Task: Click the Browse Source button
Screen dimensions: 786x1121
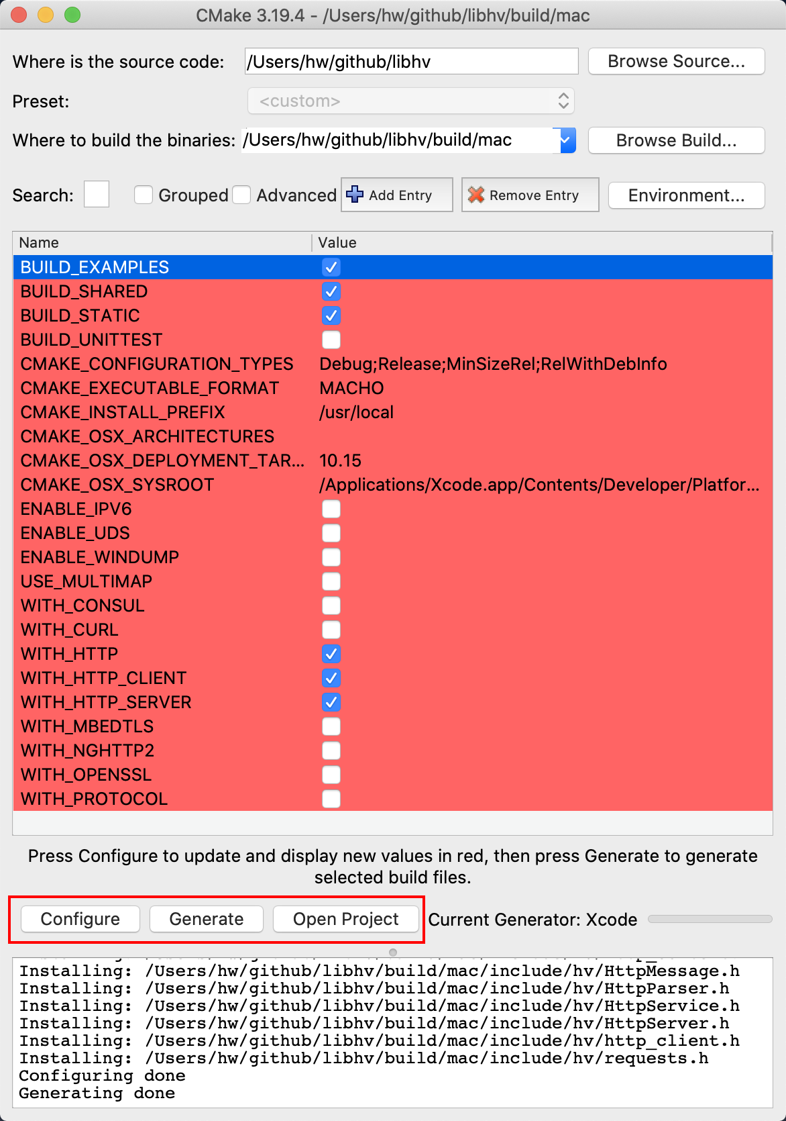Action: [676, 61]
